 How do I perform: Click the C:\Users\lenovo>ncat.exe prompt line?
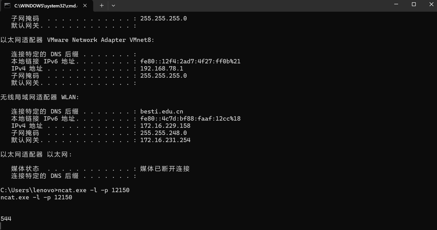tap(65, 190)
